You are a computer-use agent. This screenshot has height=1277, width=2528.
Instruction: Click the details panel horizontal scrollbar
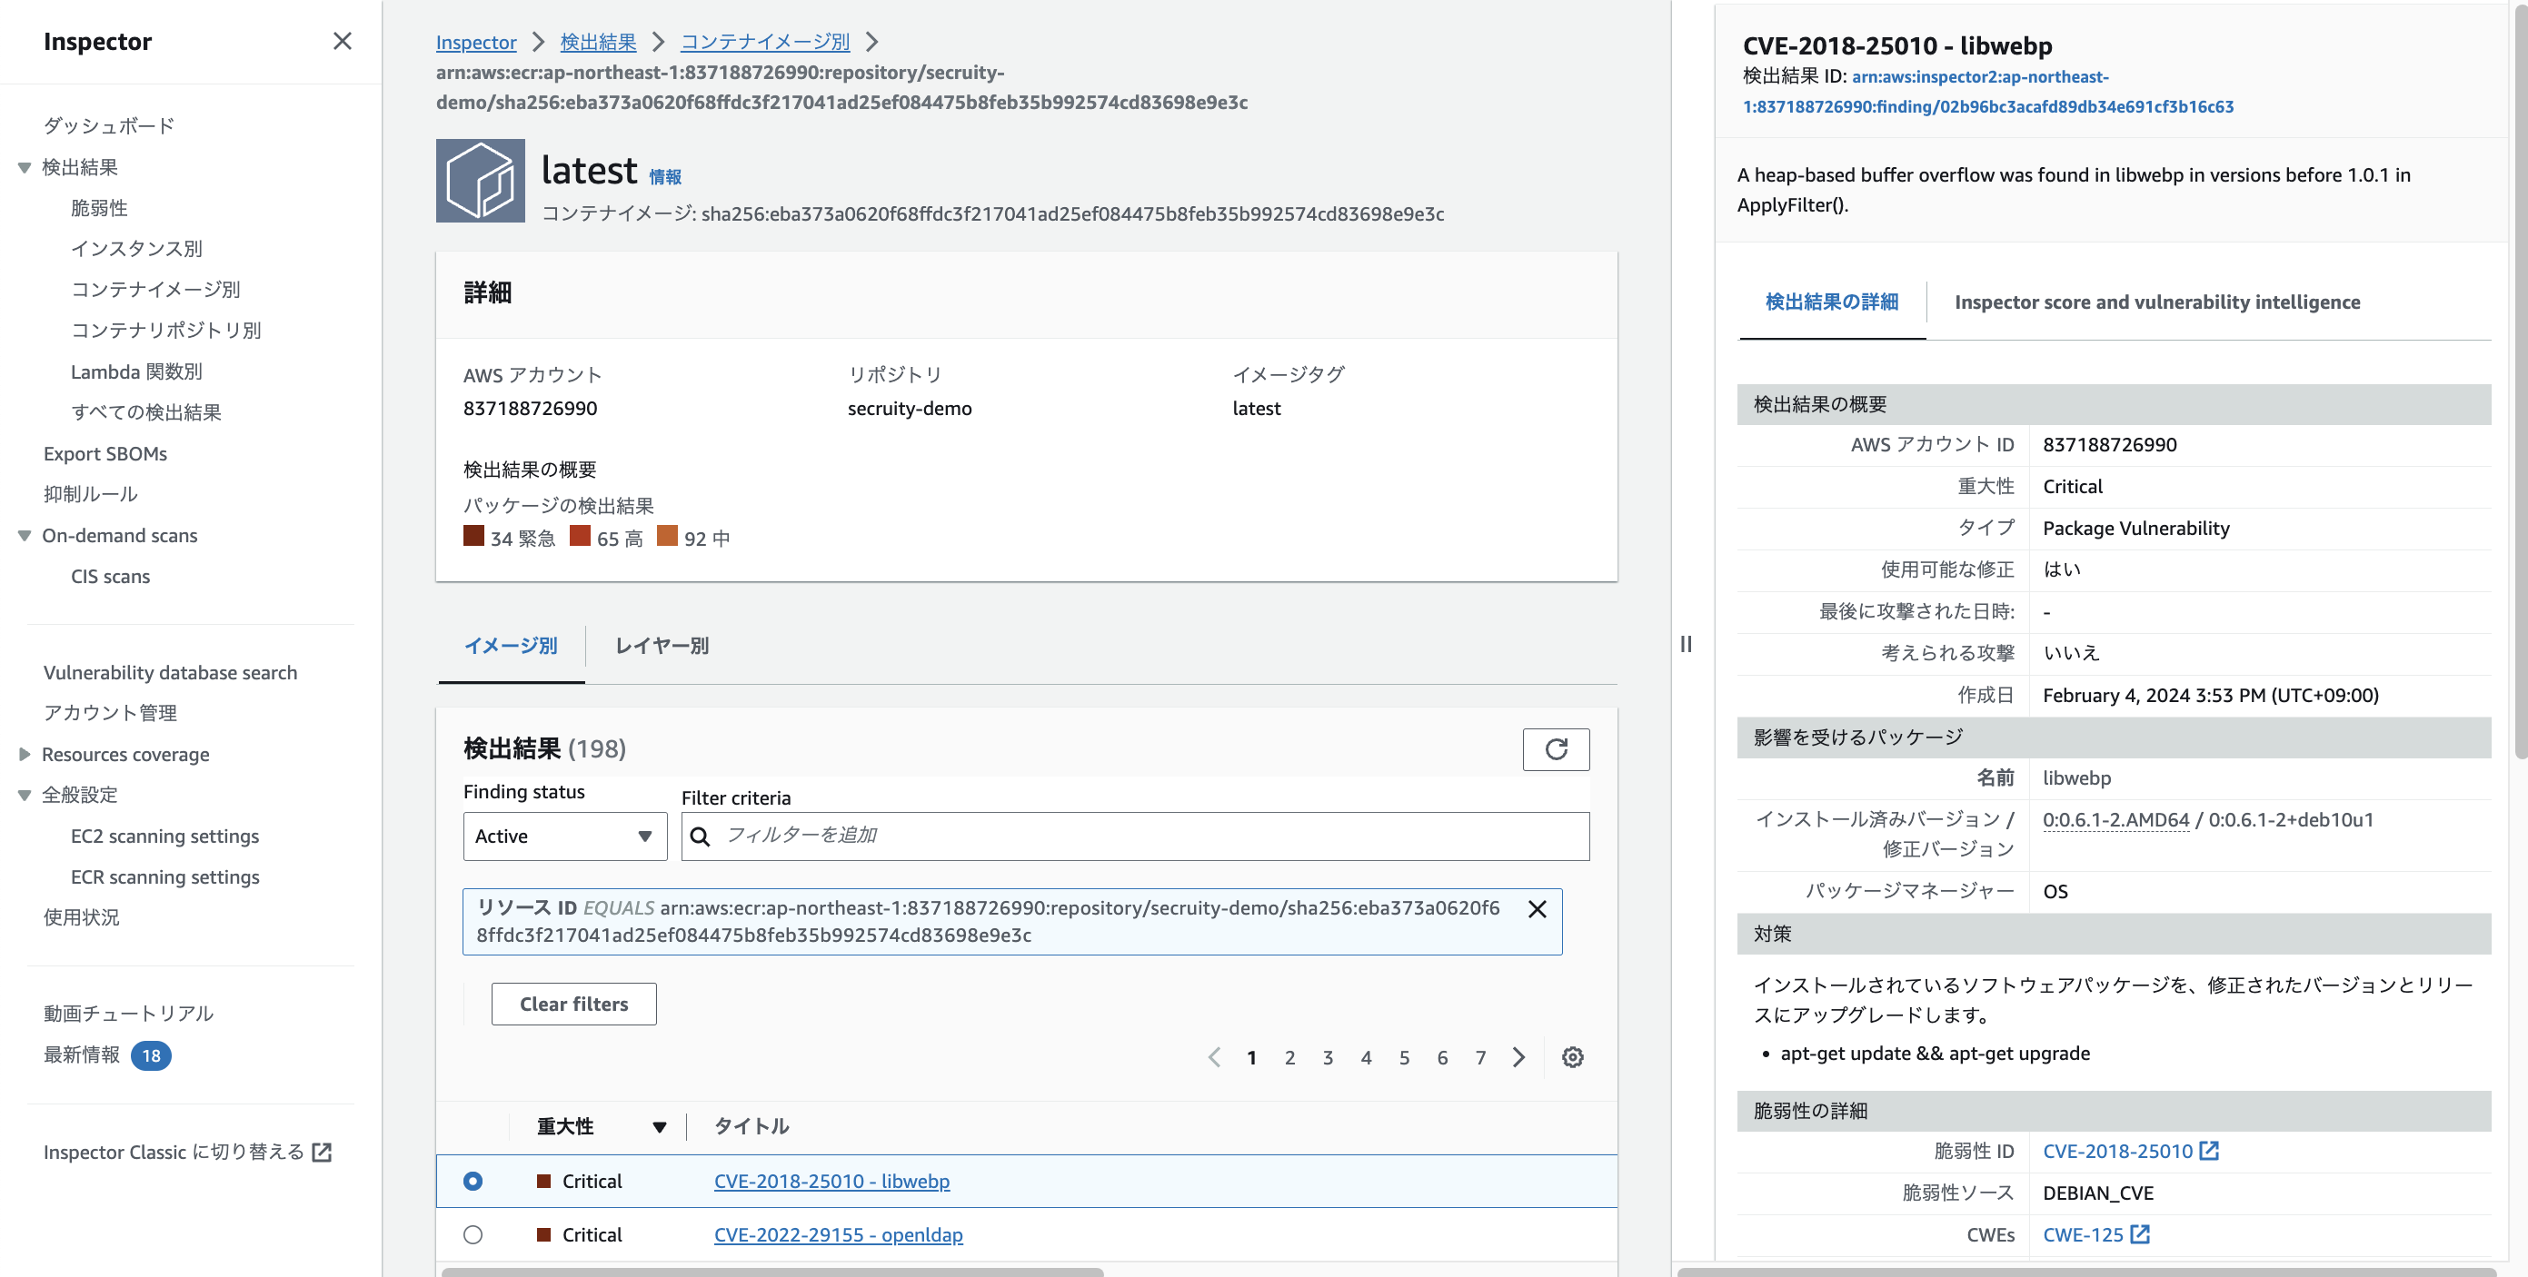tap(2086, 1272)
